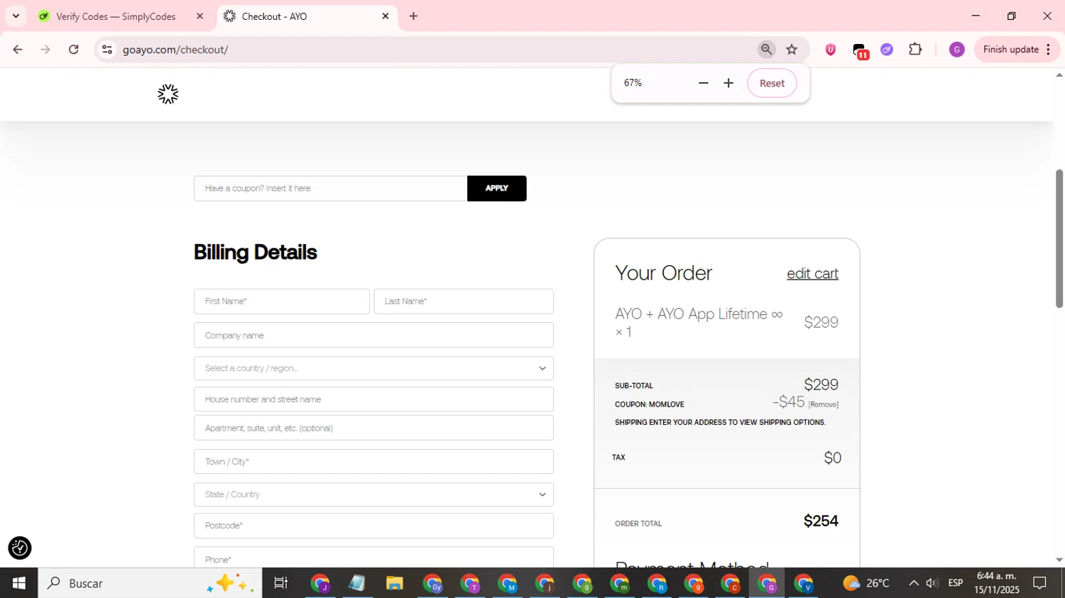This screenshot has height=598, width=1065.
Task: Open the Chrome profile G avatar
Action: click(x=956, y=49)
